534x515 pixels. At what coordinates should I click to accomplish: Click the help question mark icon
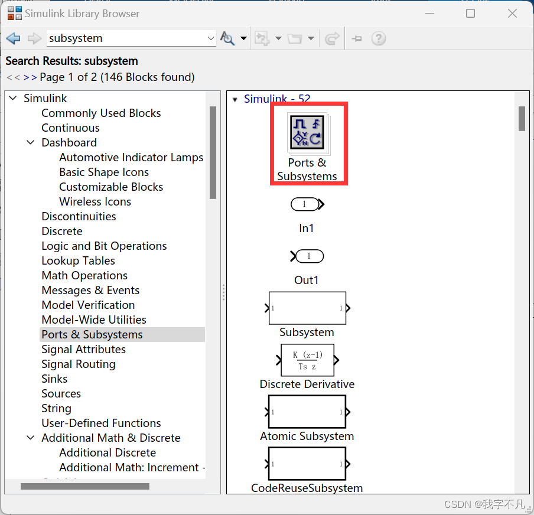379,38
